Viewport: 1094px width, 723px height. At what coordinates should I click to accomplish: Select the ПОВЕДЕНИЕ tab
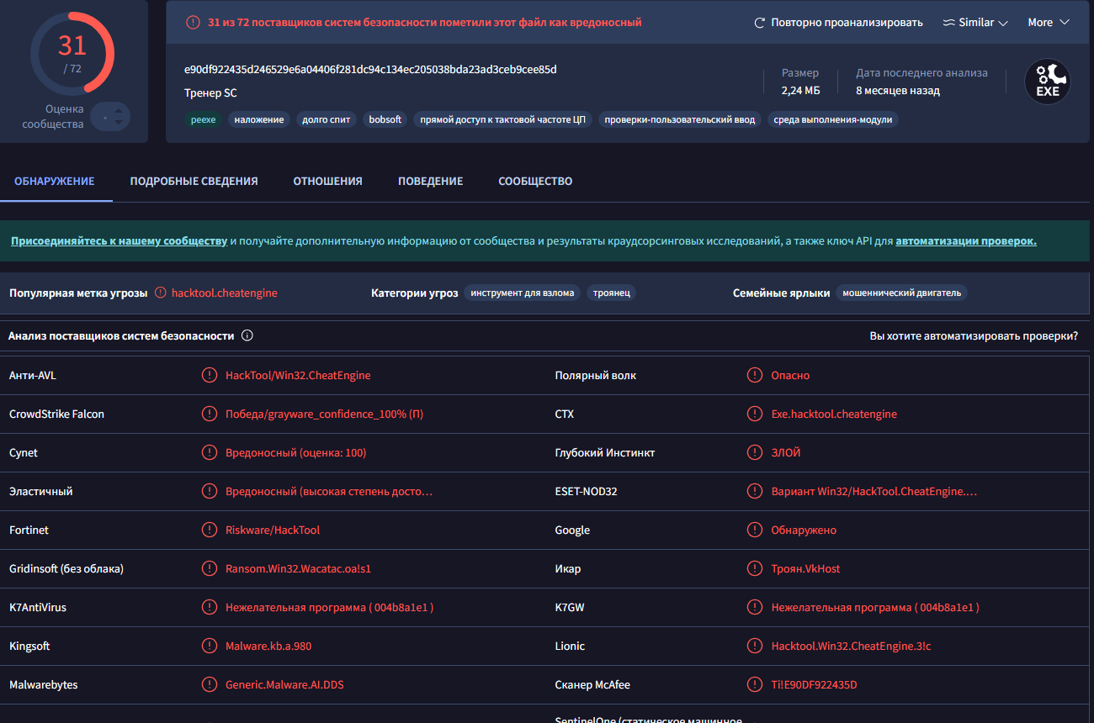click(430, 181)
